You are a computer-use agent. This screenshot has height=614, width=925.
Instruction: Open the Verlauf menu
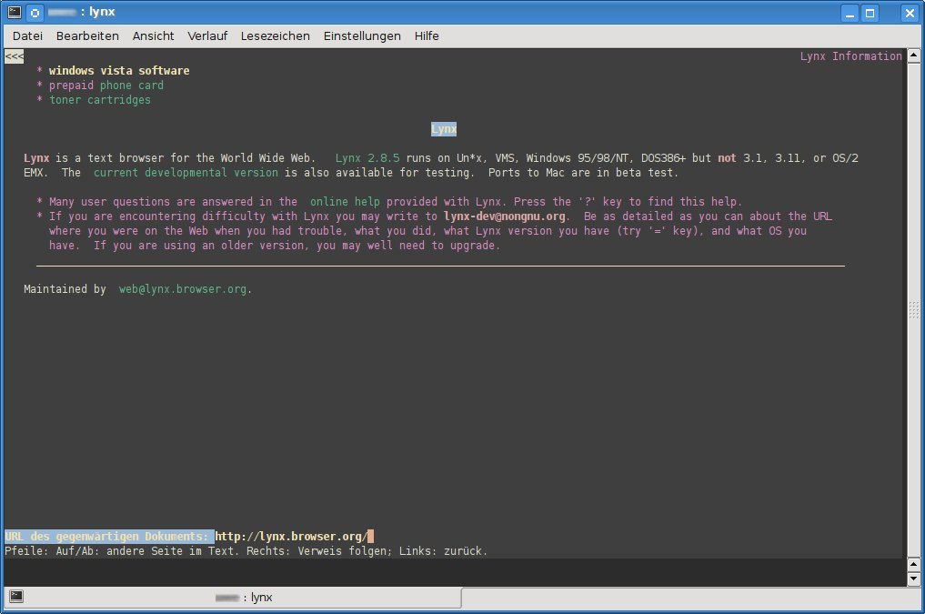pyautogui.click(x=207, y=36)
